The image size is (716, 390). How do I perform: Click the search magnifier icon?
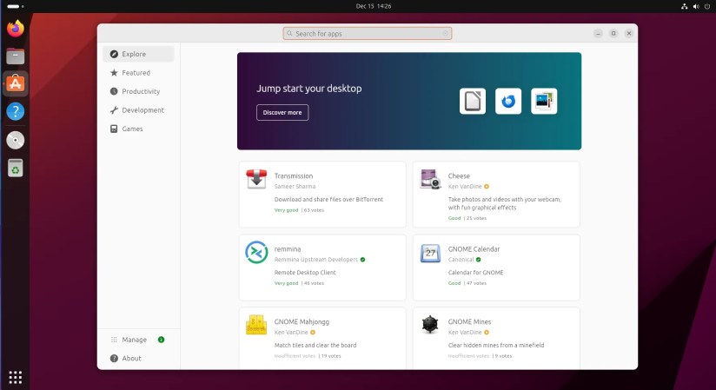[x=289, y=33]
